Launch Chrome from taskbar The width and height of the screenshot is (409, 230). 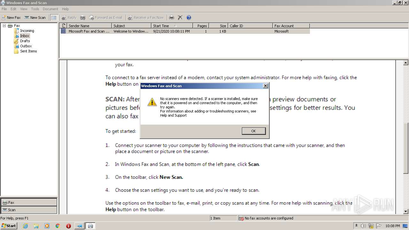coord(58,226)
